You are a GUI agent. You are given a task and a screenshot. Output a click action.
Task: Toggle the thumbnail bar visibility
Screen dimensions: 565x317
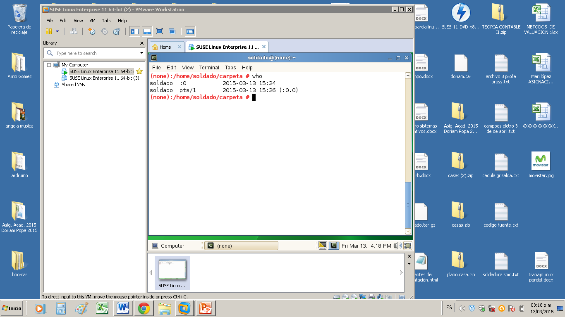[x=147, y=31]
